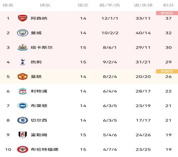Click the Brighton club logo
The height and width of the screenshot is (157, 178).
22,106
